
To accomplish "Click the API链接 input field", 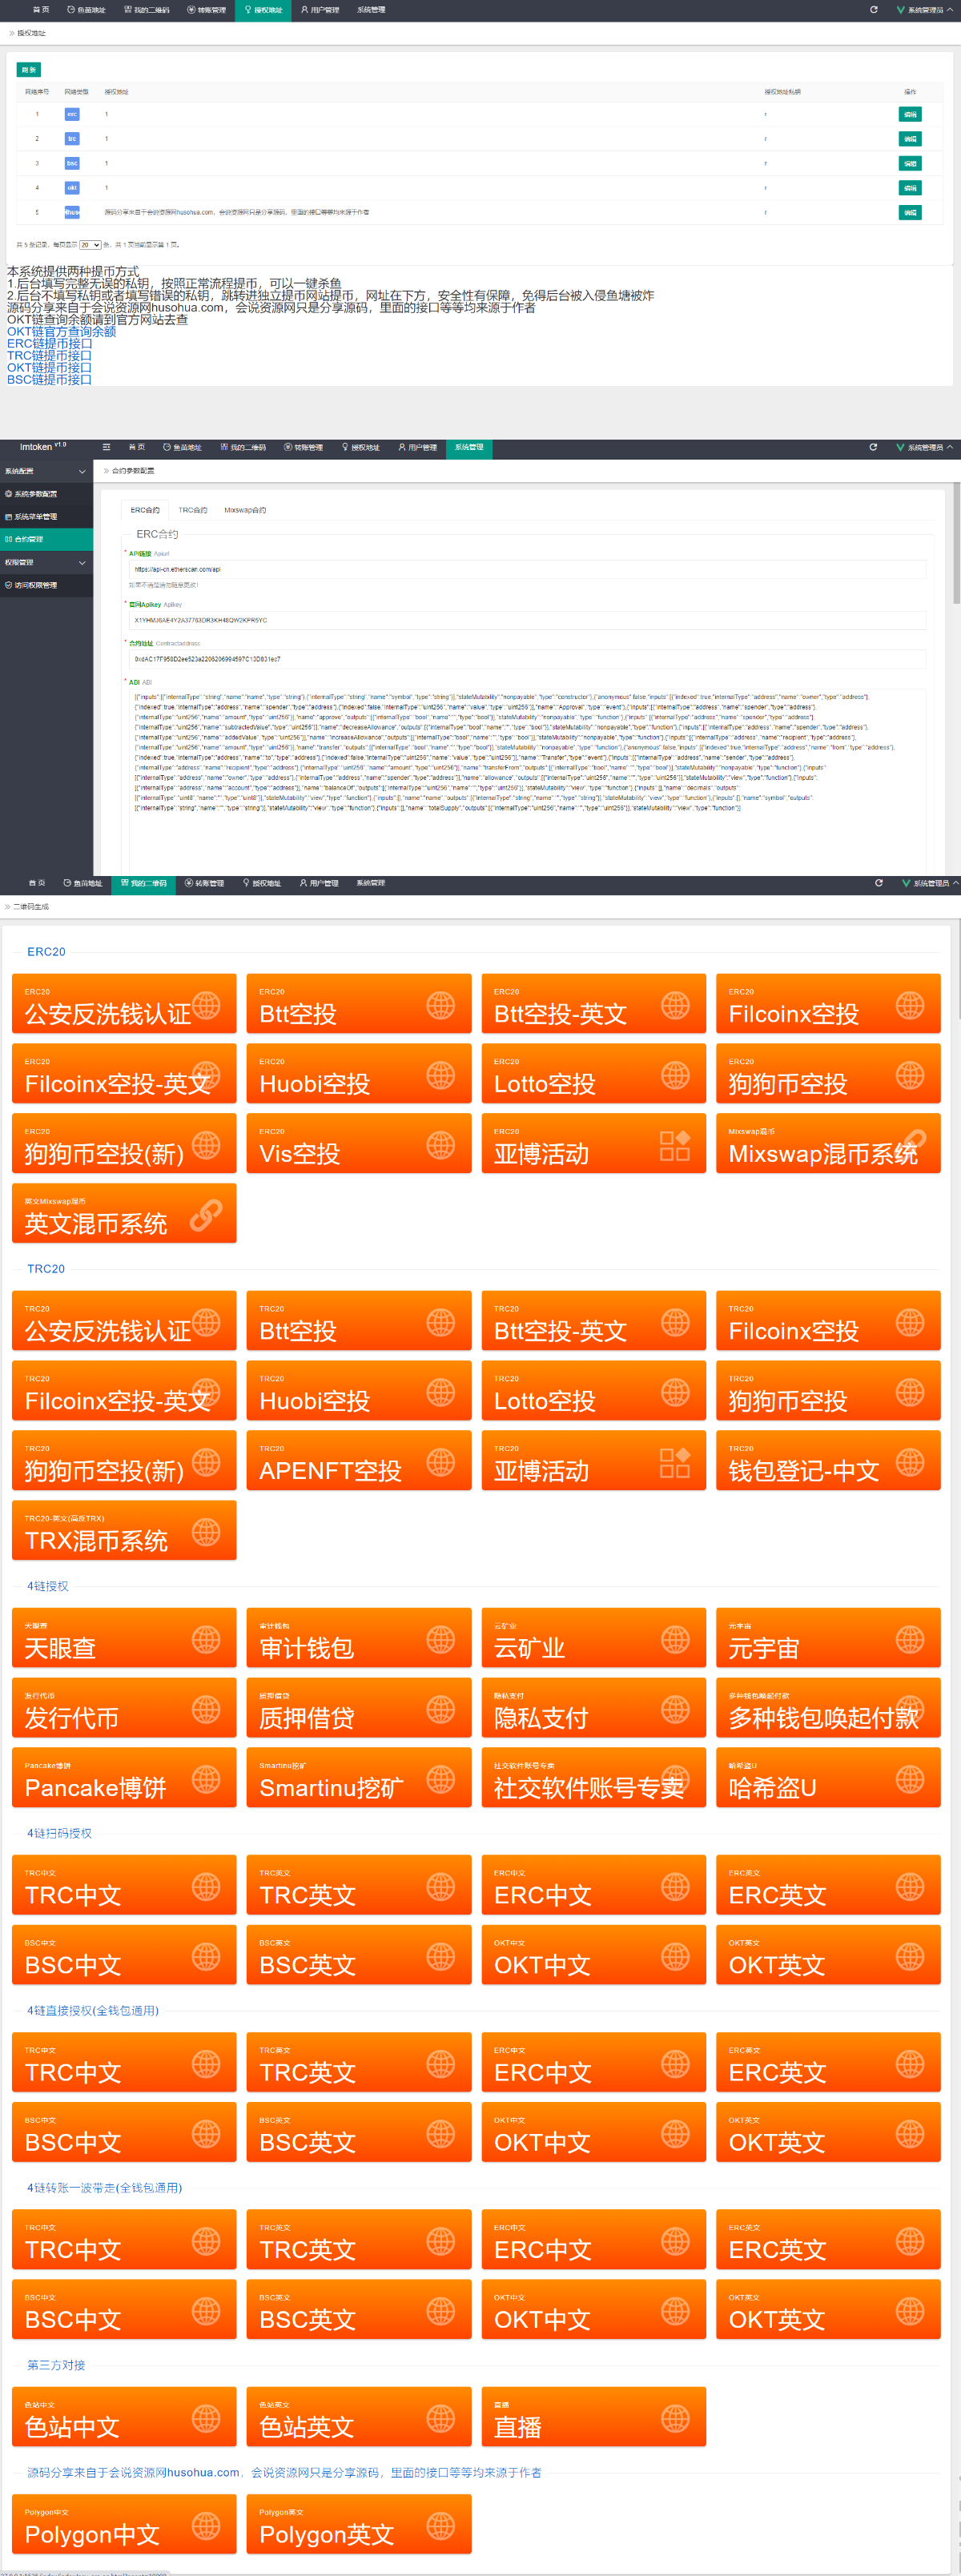I will pos(527,569).
